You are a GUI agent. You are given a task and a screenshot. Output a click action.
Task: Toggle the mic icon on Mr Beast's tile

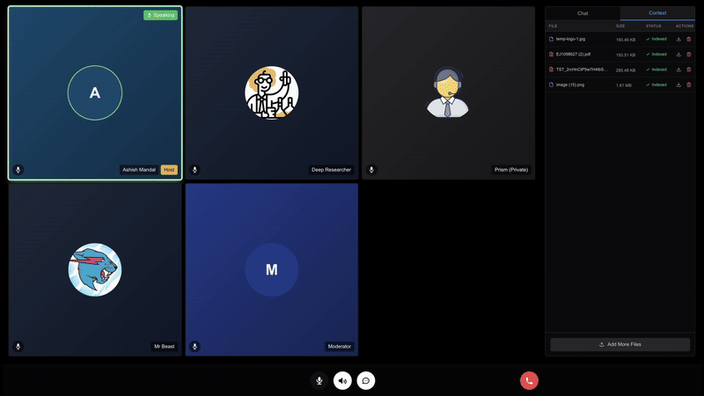[x=18, y=347]
